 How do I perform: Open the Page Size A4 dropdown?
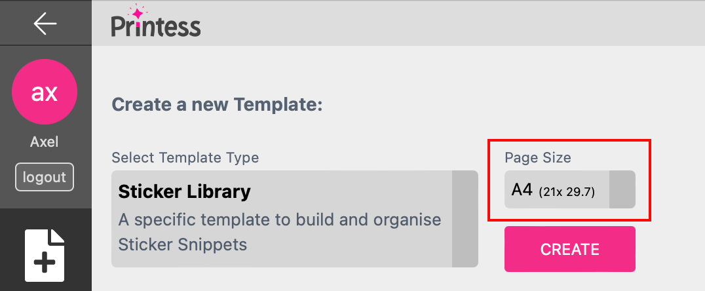(569, 189)
